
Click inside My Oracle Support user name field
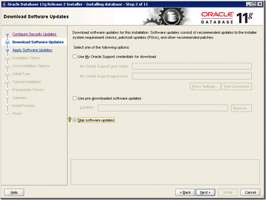point(192,66)
